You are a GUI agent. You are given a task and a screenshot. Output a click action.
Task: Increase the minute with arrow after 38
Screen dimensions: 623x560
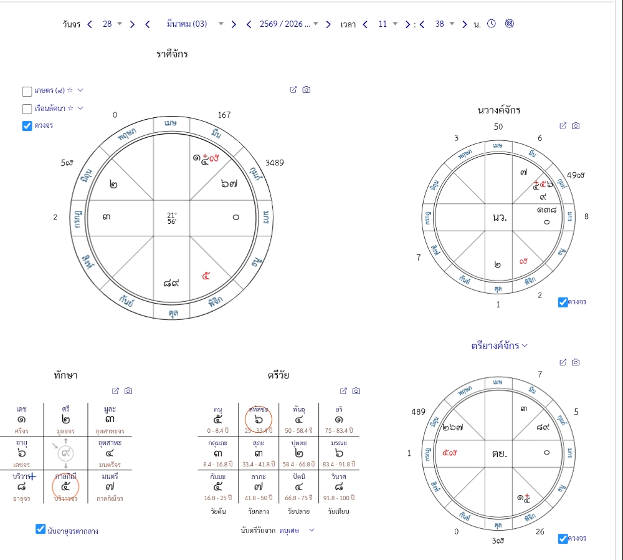click(x=465, y=24)
